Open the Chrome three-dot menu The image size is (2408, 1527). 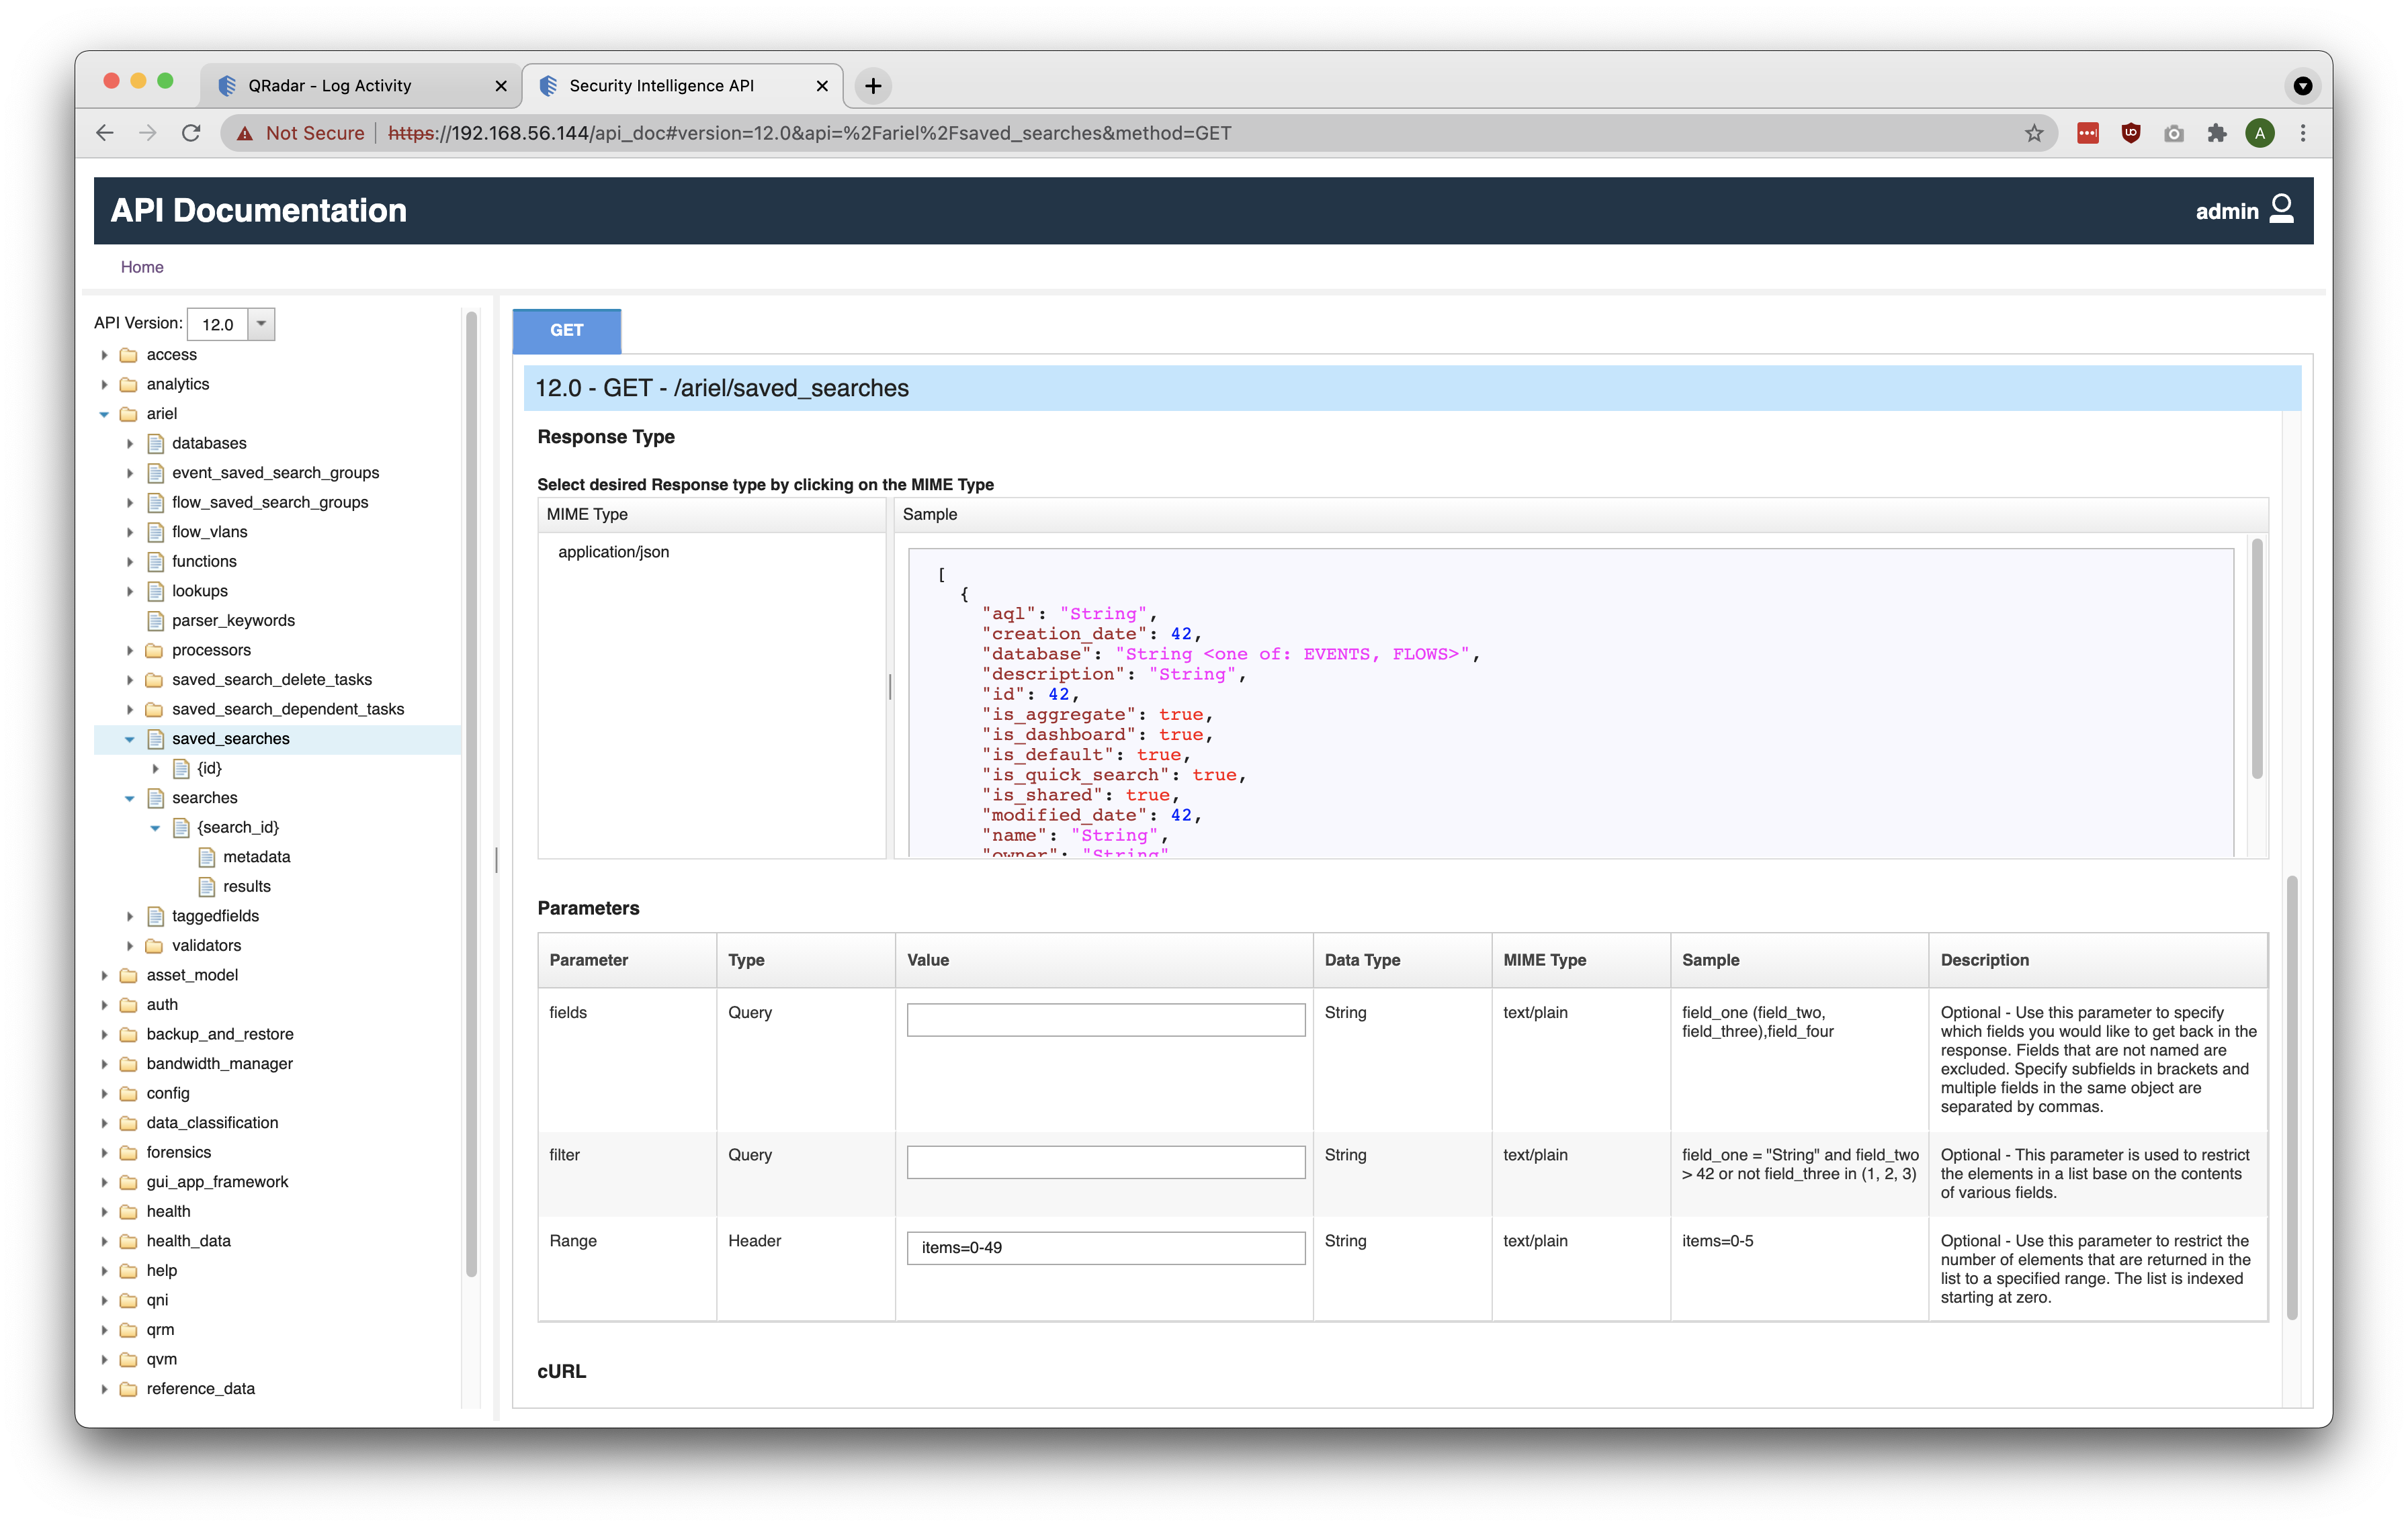(2303, 133)
